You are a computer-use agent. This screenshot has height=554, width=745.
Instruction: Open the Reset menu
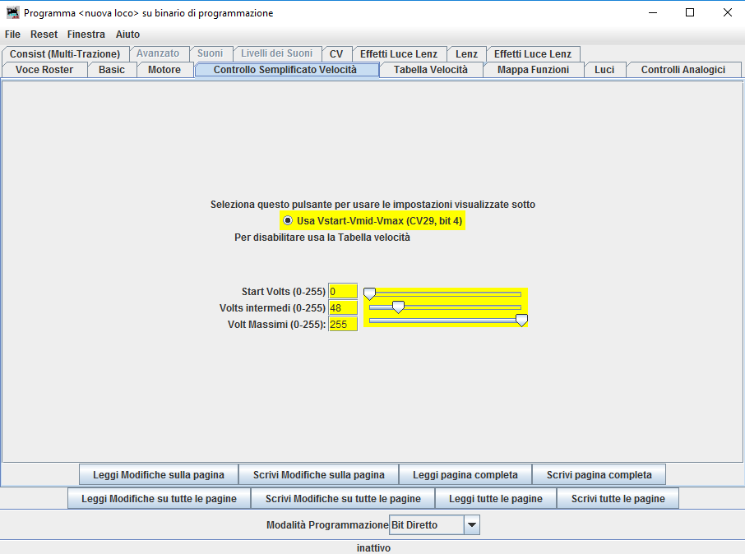44,35
